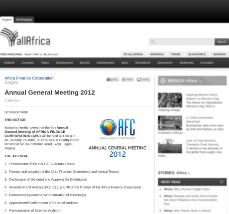Click the Search button
This screenshot has width=229, height=214.
222,42
